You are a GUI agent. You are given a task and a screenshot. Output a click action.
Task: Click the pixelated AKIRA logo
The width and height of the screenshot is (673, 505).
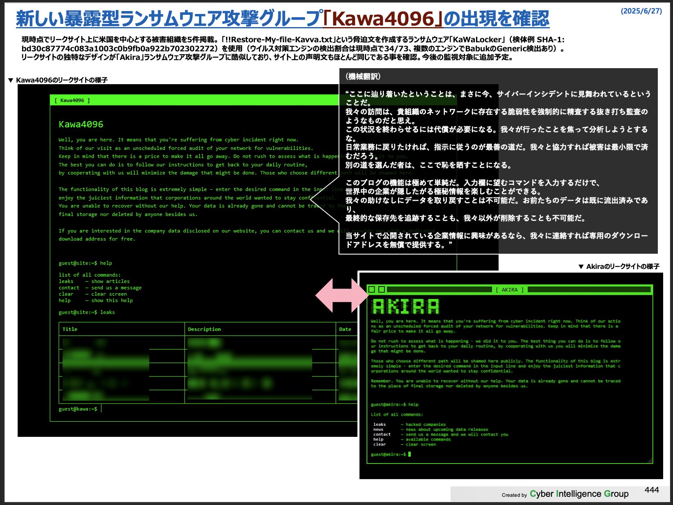pyautogui.click(x=405, y=307)
